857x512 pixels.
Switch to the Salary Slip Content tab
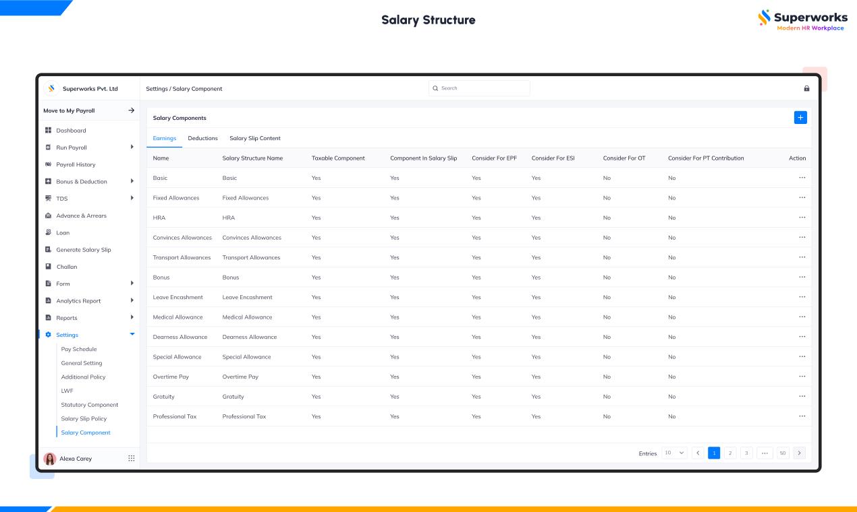click(x=254, y=138)
